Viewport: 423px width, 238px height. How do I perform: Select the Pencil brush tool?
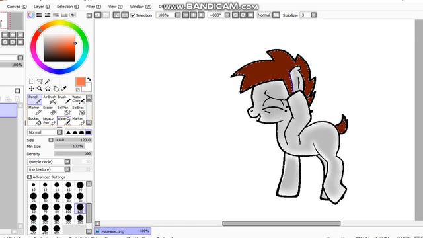coord(35,100)
